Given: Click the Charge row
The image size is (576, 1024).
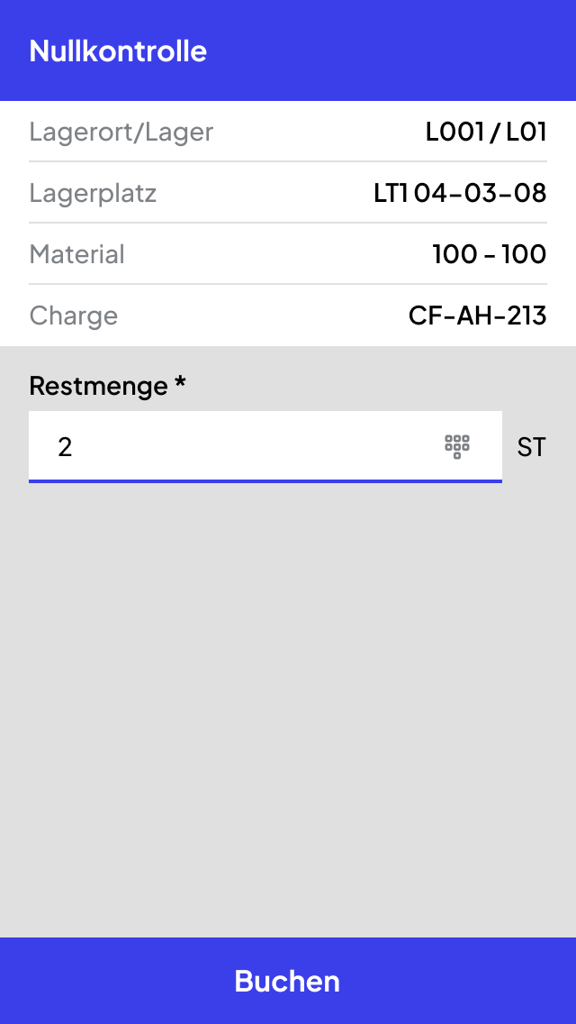Looking at the screenshot, I should pos(288,315).
